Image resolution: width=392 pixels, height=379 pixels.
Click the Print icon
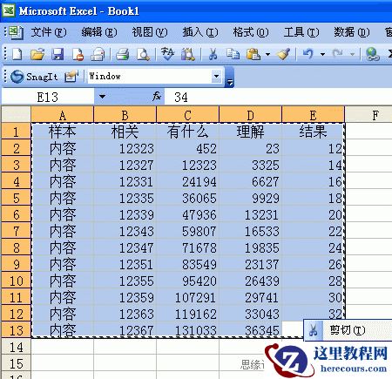coord(98,54)
